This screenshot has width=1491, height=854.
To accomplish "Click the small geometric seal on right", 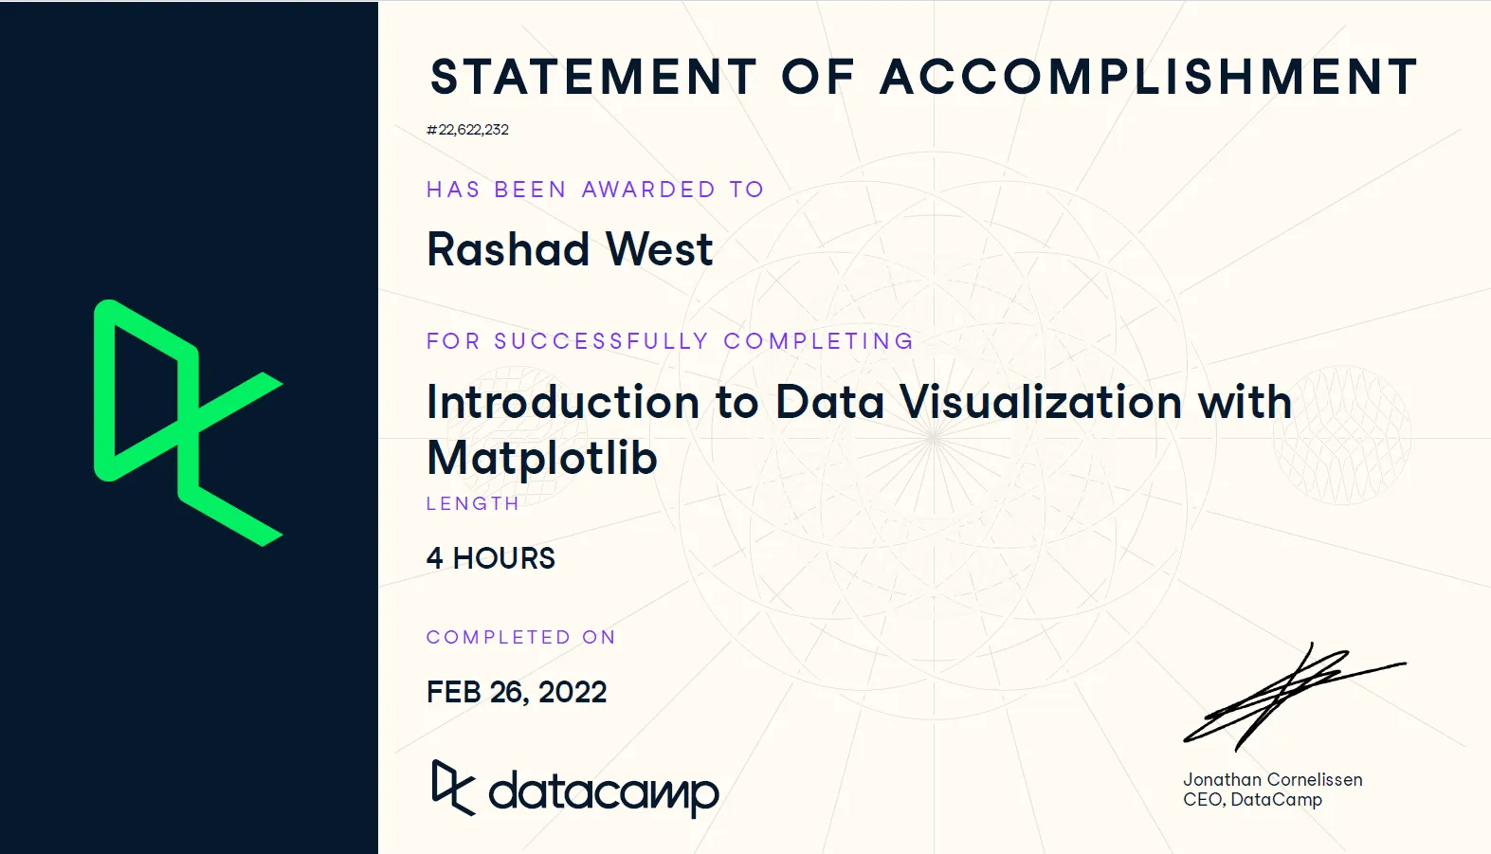I will 1341,435.
